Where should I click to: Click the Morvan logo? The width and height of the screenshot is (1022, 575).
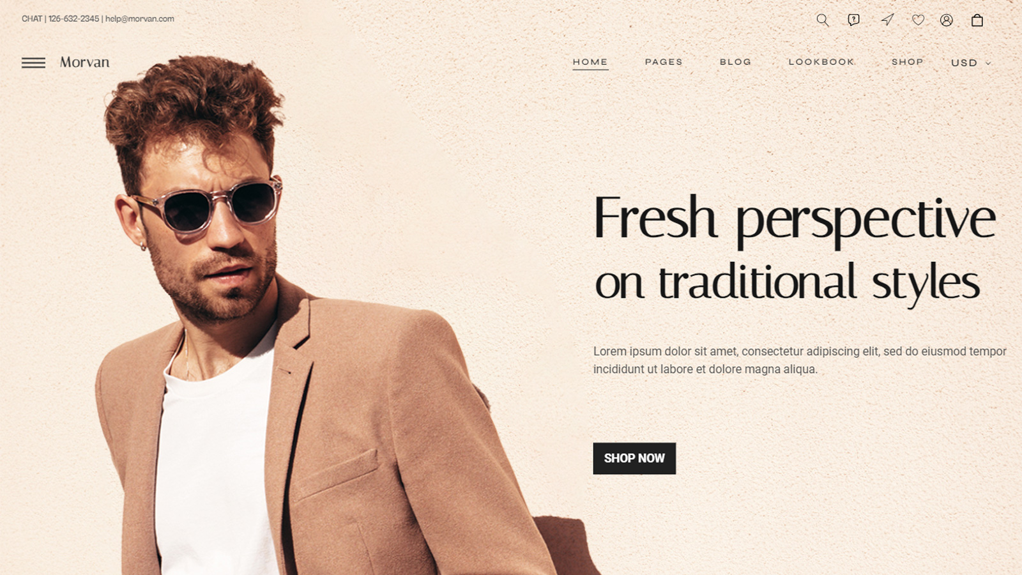tap(84, 62)
